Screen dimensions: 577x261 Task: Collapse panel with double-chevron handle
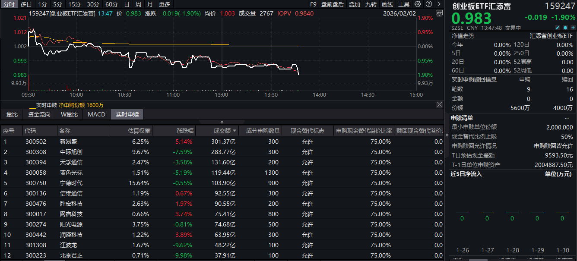coord(222,122)
